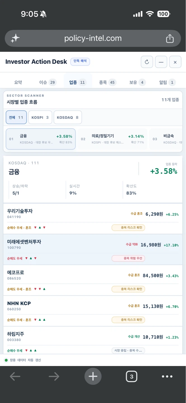186x403 pixels.
Task: Tap the 단독 해석 badge
Action: [x=80, y=61]
